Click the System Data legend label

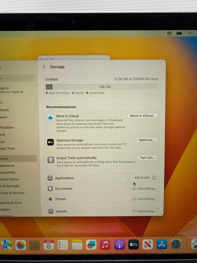[x=97, y=93]
